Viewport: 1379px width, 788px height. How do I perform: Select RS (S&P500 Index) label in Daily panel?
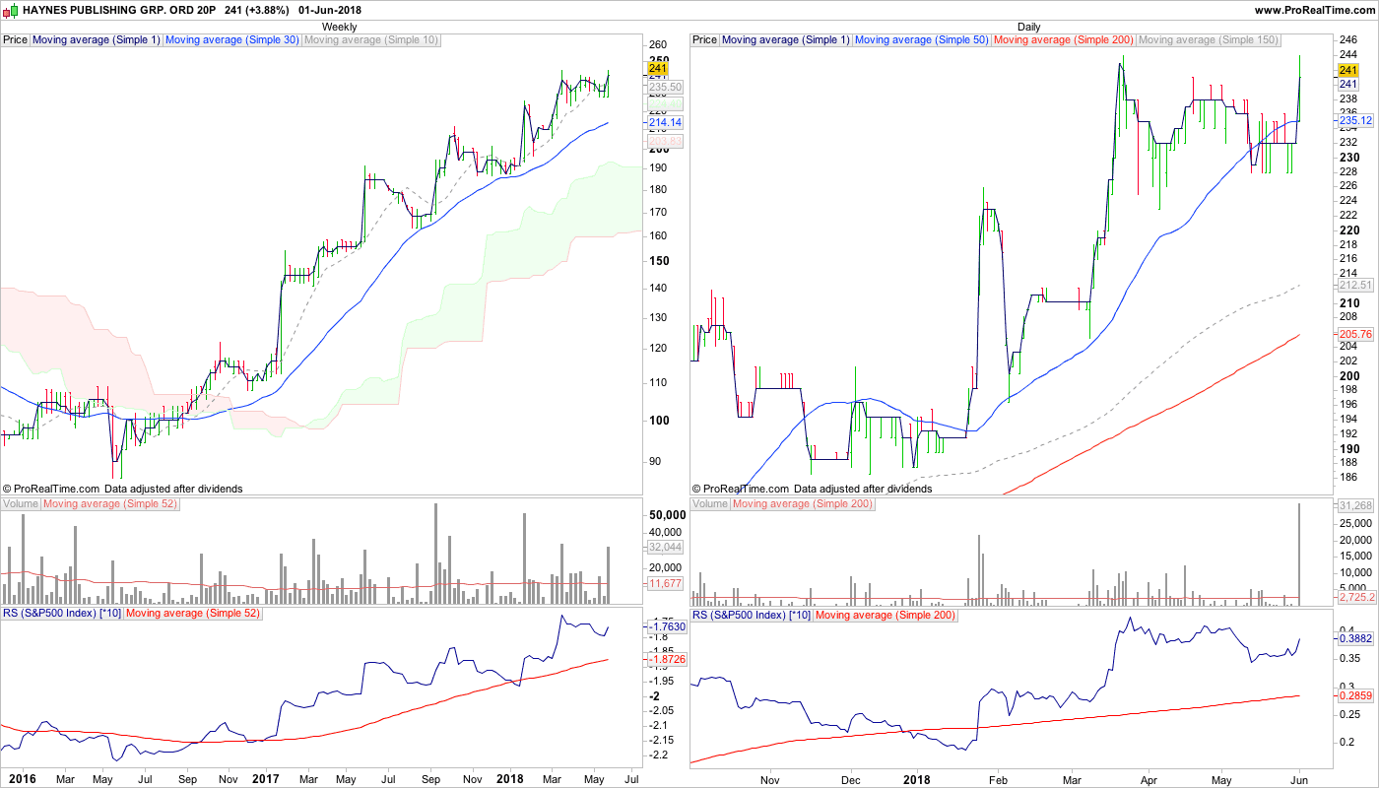752,614
